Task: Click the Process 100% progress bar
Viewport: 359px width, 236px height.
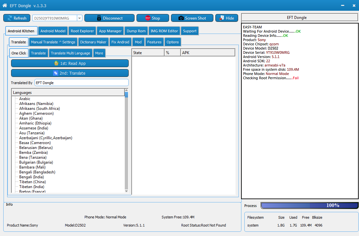Action: pyautogui.click(x=309, y=205)
